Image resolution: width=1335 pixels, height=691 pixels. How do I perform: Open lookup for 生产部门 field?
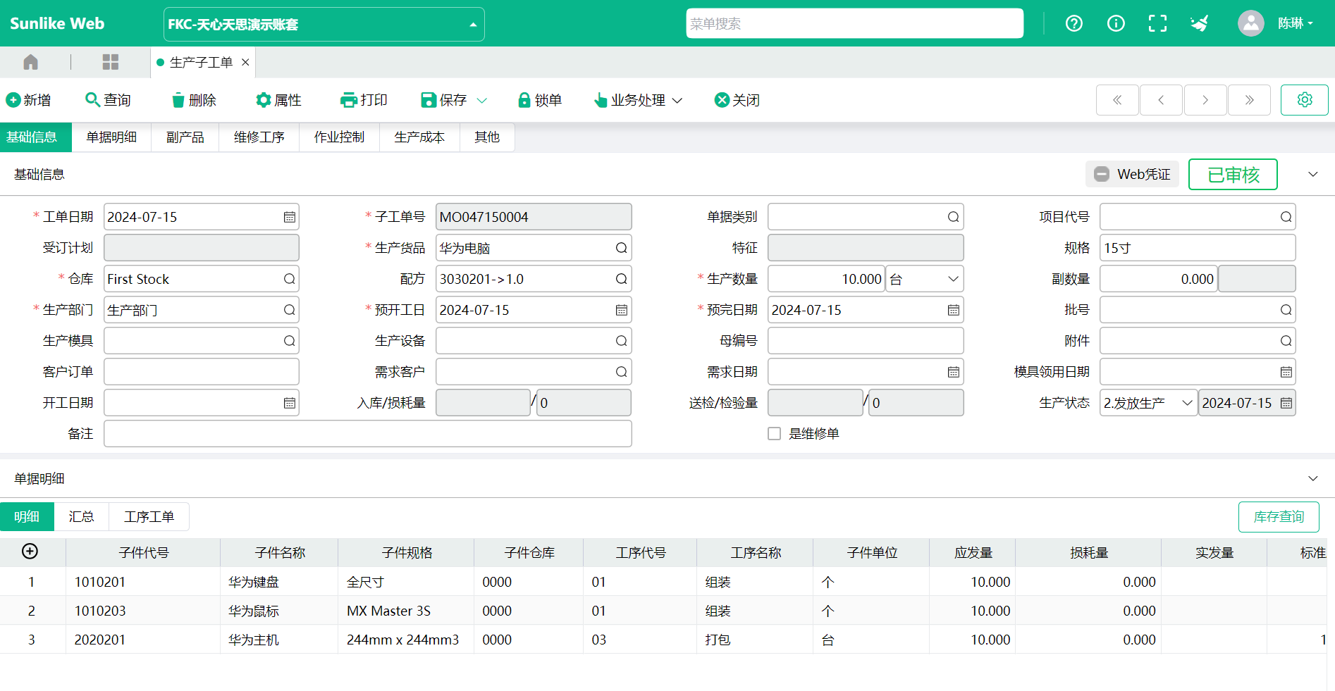tap(289, 310)
